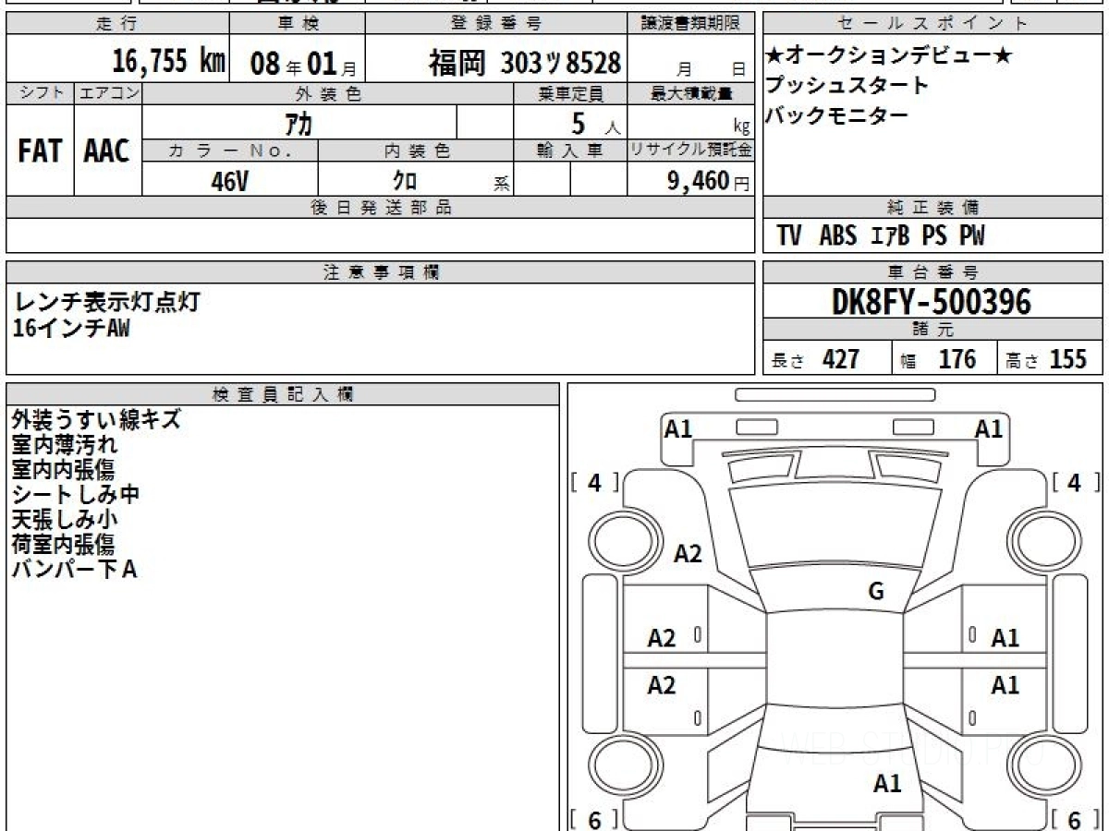Click the AAC air conditioner value
The height and width of the screenshot is (831, 1109).
[x=107, y=151]
